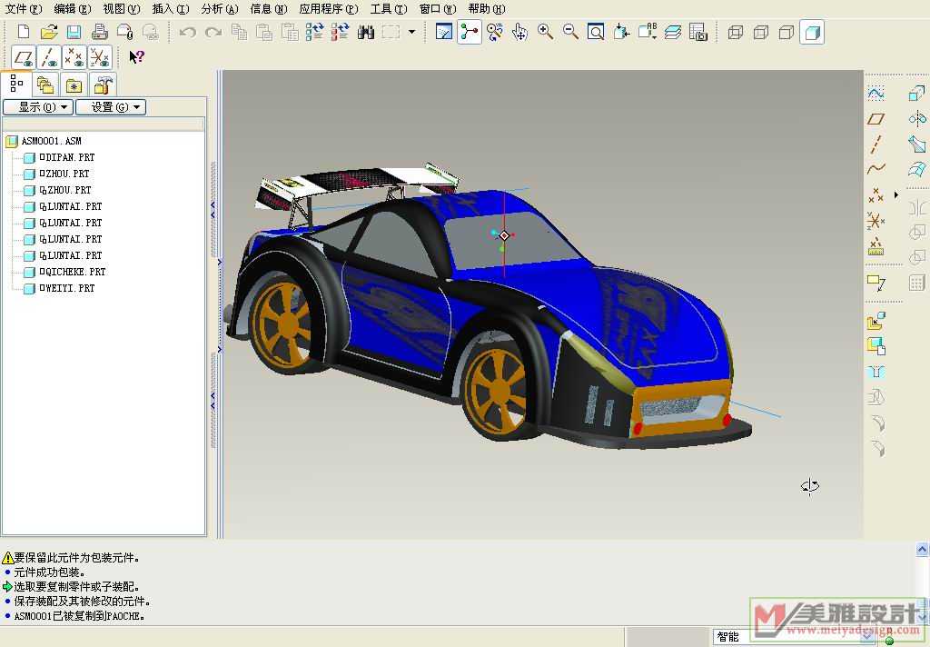Select QICHEKE.PRT in the model tree

click(74, 272)
